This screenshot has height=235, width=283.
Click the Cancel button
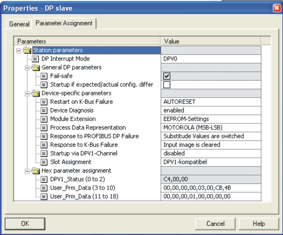[215, 224]
